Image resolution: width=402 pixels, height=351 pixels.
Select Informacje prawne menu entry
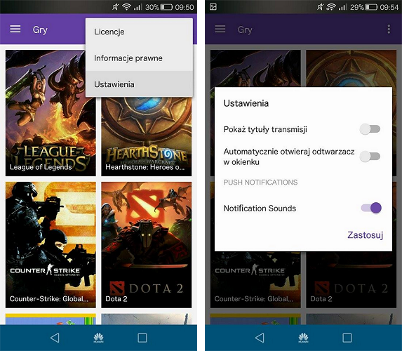[x=139, y=58]
